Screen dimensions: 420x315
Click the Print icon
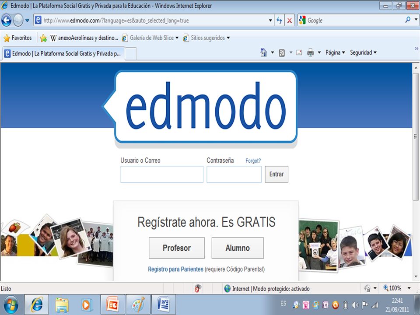tap(311, 52)
